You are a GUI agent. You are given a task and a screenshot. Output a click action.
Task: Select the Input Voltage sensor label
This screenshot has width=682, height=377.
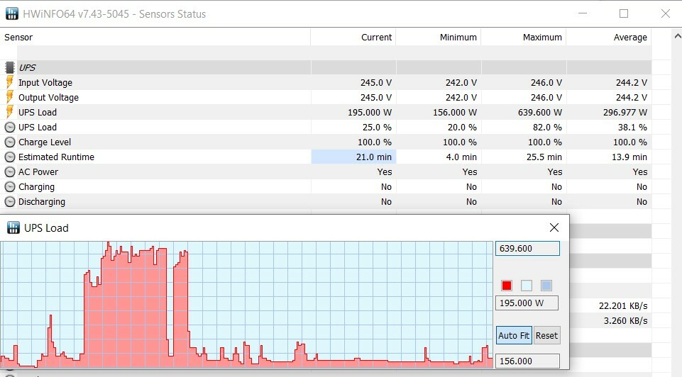[45, 82]
